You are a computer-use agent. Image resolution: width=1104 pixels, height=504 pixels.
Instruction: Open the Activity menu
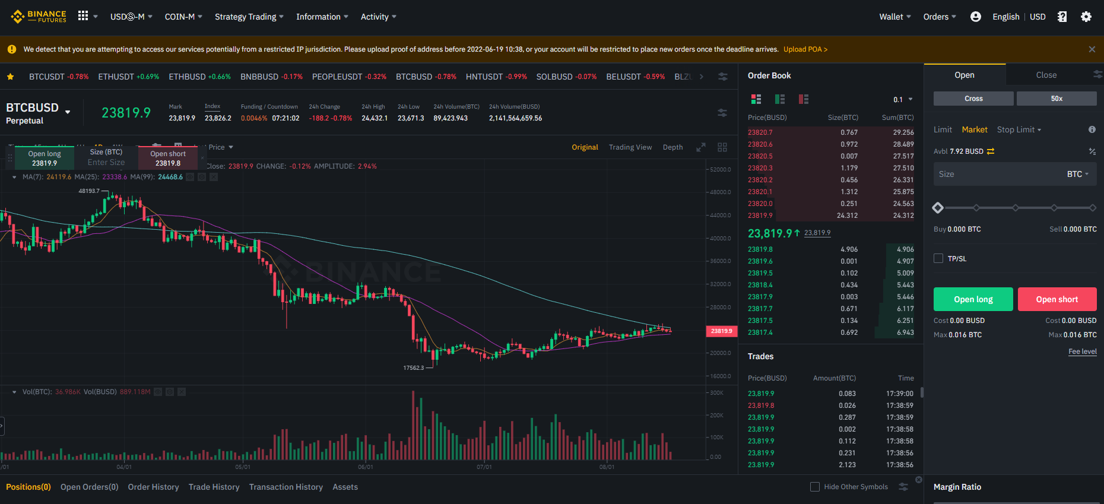coord(379,17)
